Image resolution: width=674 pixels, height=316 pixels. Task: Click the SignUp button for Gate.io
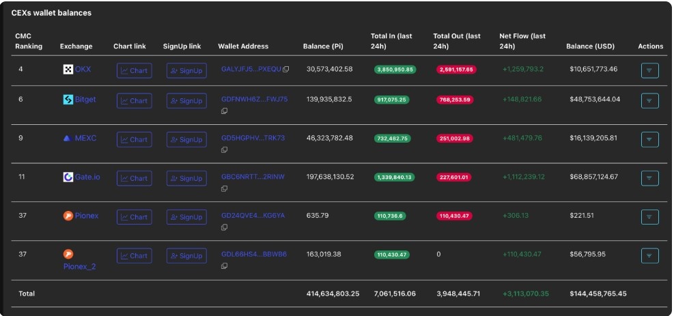point(186,178)
